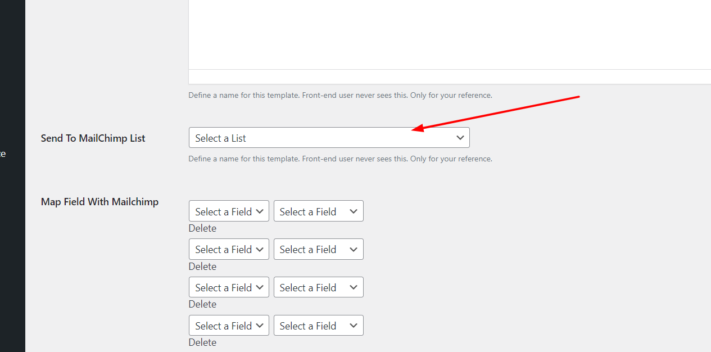Delete the first field mapping row

pos(202,228)
